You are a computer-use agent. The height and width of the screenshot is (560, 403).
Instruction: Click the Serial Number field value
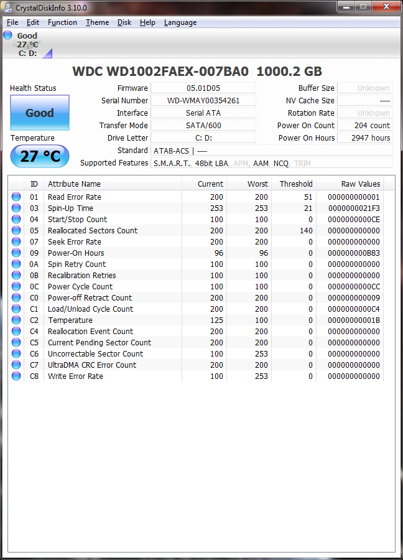pos(203,100)
